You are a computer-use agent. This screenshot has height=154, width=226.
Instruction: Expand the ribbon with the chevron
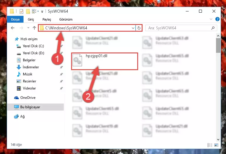tap(211, 19)
